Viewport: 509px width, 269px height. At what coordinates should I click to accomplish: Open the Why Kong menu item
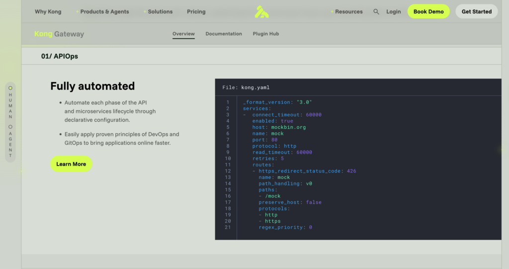[48, 12]
